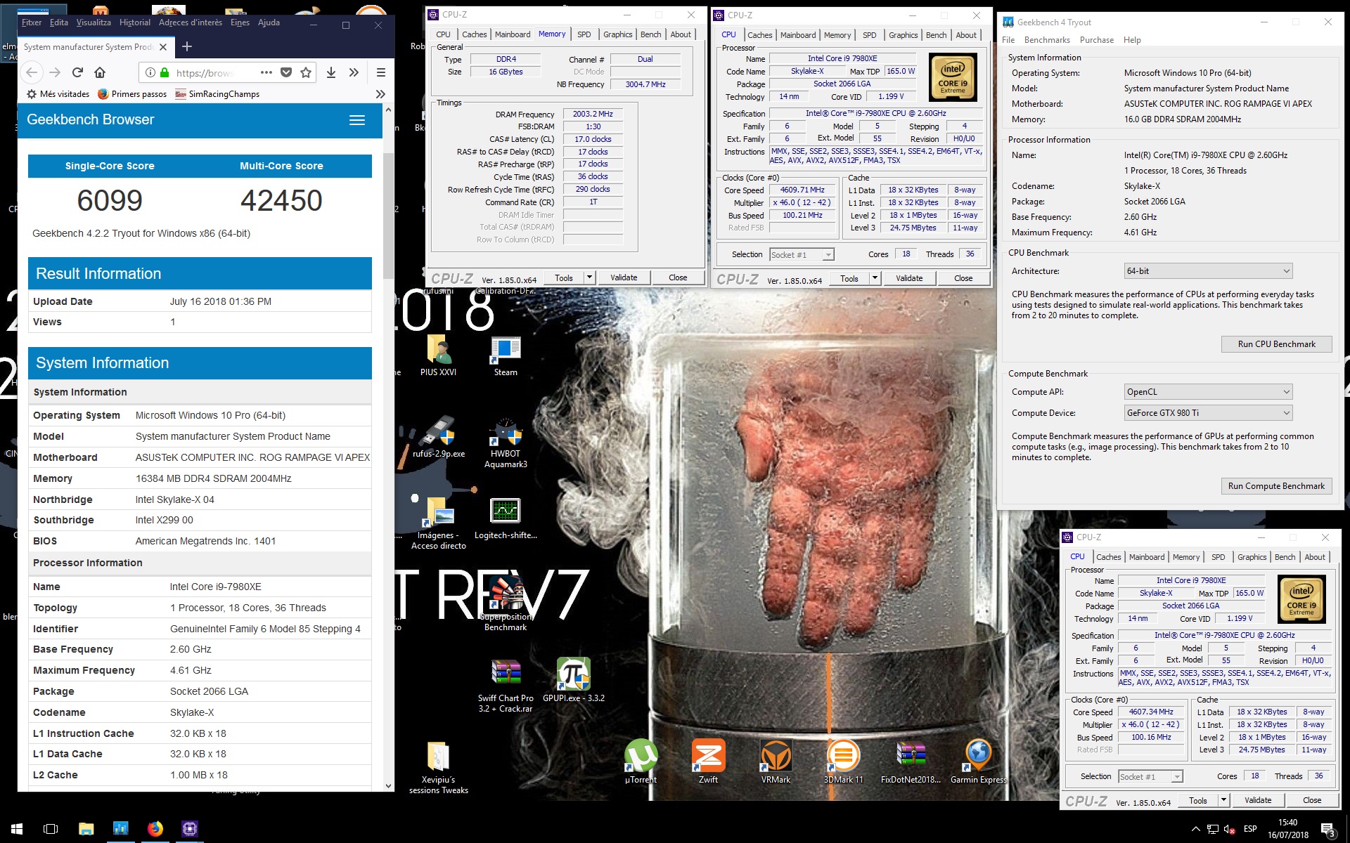The image size is (1350, 843).
Task: Click Firefox back arrow button
Action: point(32,72)
